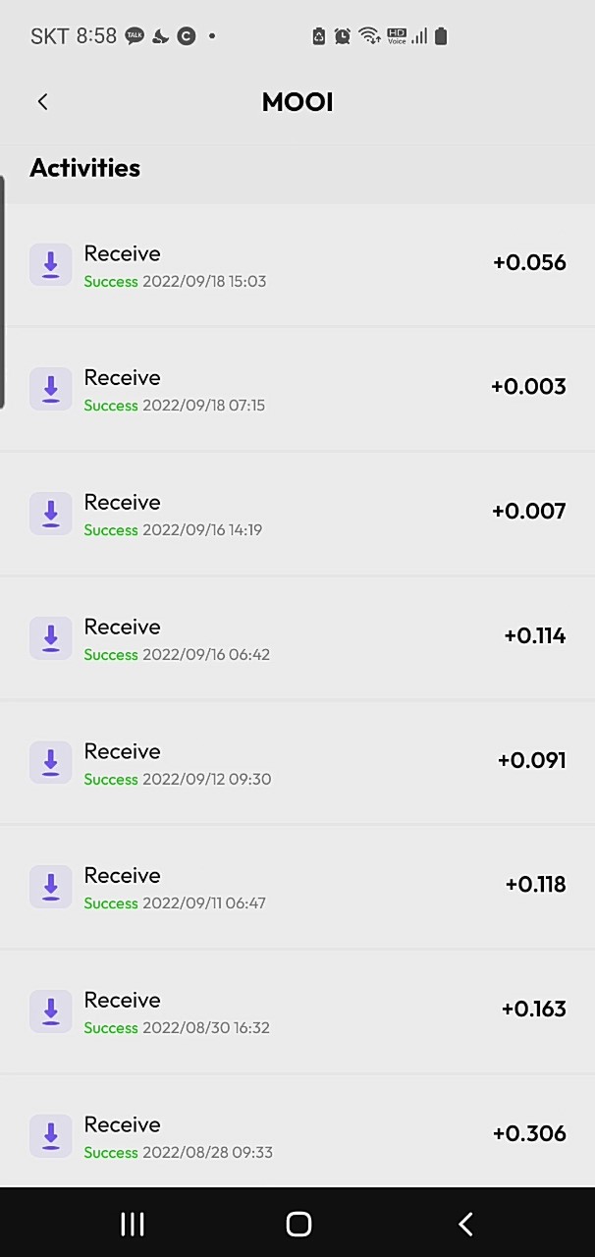
Task: Tap receive icon for 2022/08/28 09:33 entry
Action: point(51,1136)
